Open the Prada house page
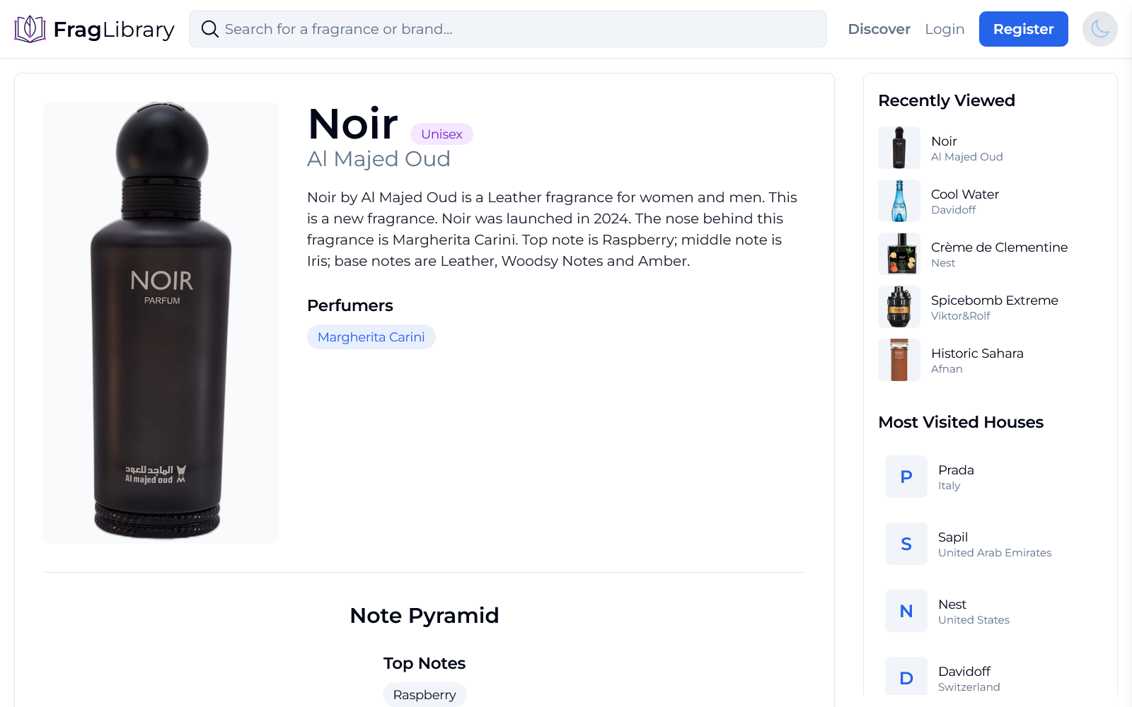 click(x=956, y=470)
